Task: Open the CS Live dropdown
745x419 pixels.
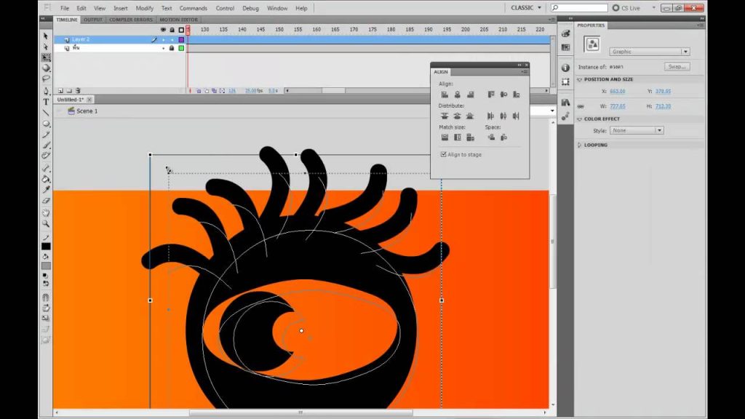Action: click(x=653, y=7)
